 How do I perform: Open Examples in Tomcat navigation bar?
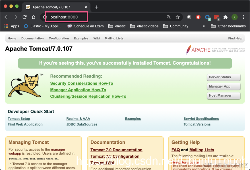click(x=81, y=38)
